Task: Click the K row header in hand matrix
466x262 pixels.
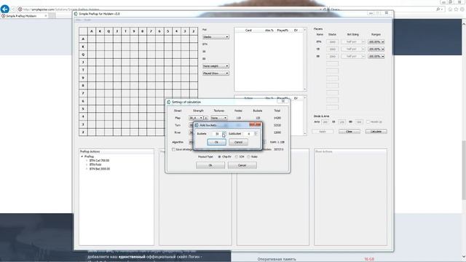Action: (83, 47)
